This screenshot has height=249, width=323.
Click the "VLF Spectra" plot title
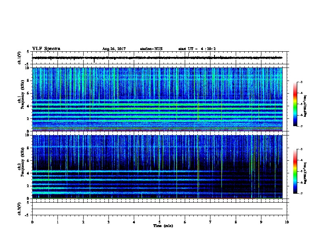click(46, 49)
